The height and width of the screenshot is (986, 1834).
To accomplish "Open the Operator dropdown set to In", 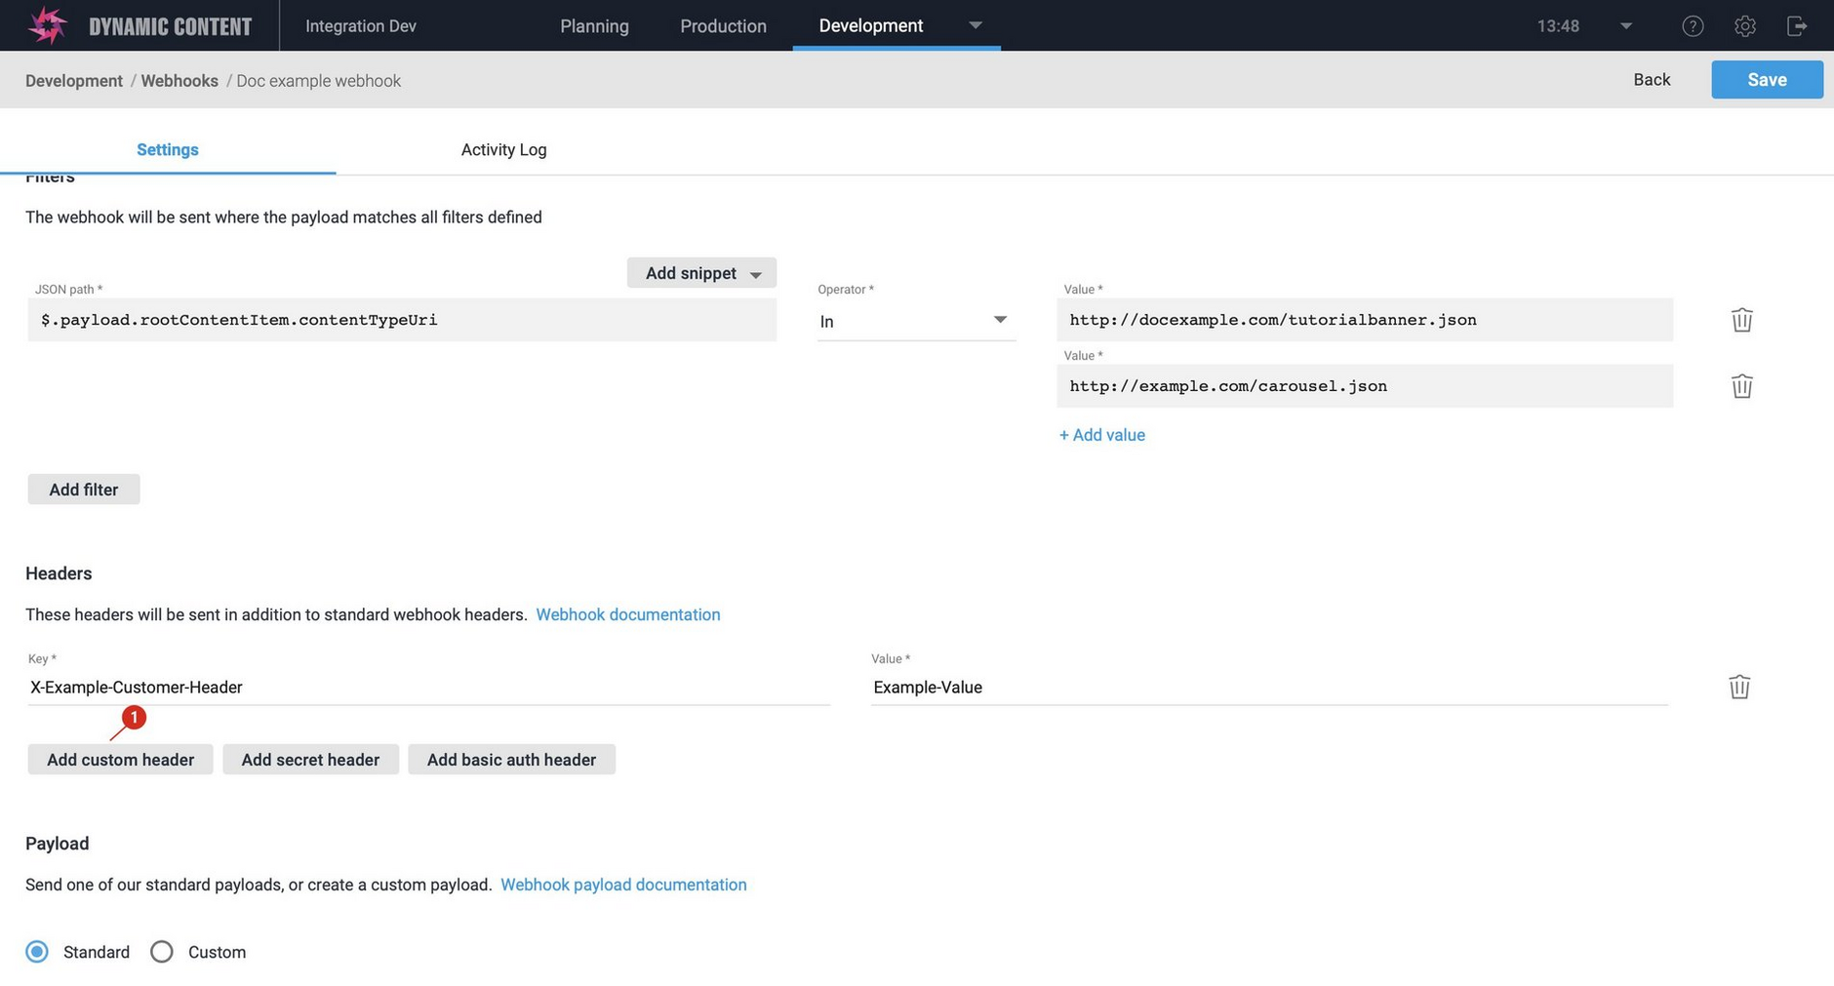I will (916, 321).
